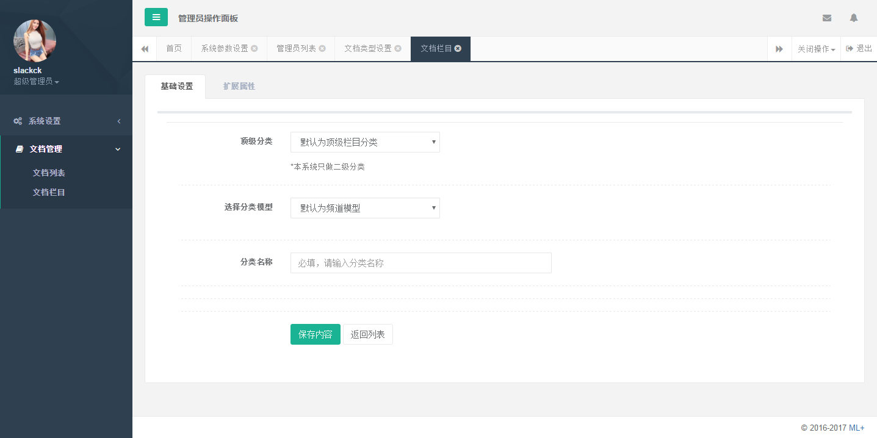
Task: Close the 系统参数设置 tab
Action: pyautogui.click(x=254, y=49)
